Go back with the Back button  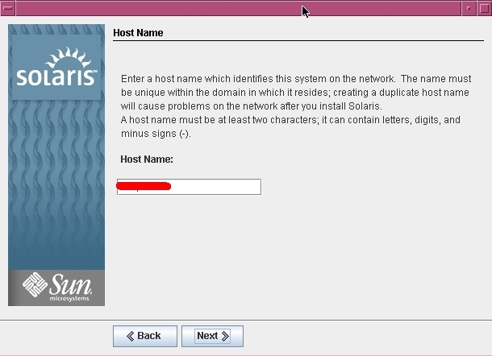pos(145,336)
